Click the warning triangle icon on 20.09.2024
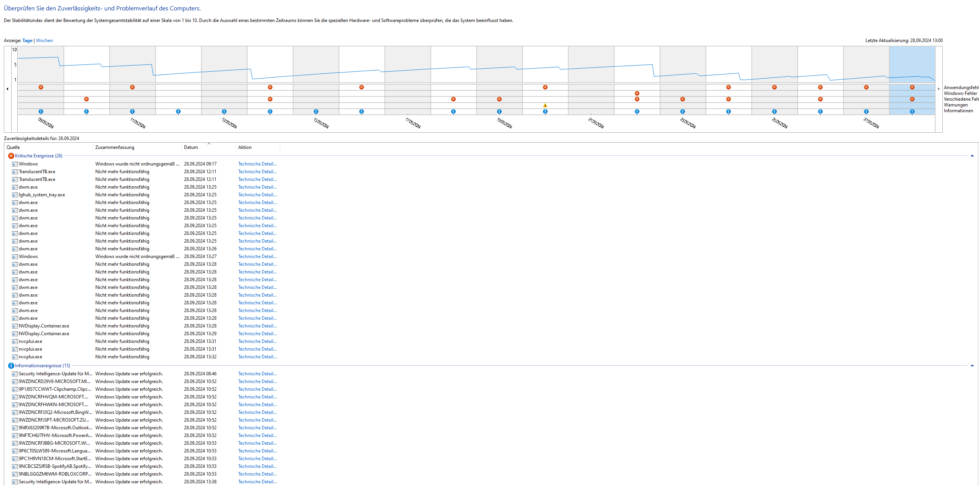Viewport: 979px width, 486px height. pos(545,105)
